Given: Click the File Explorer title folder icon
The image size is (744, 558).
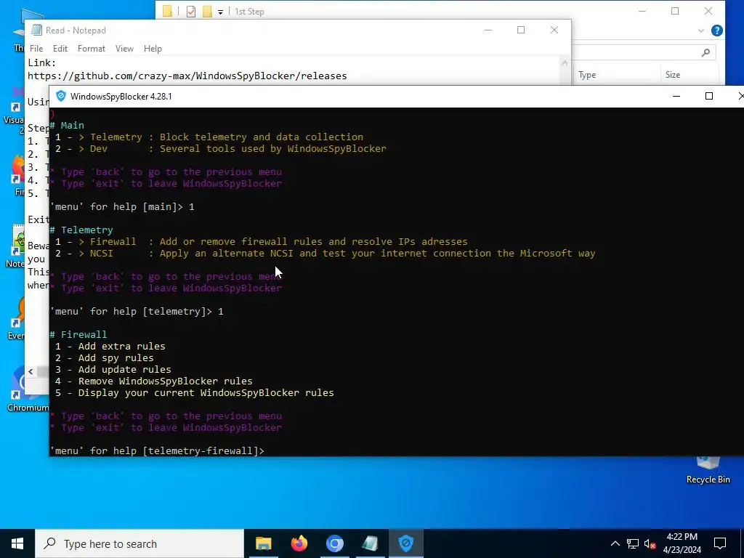Looking at the screenshot, I should point(167,12).
